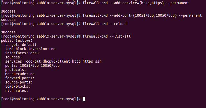Click '10050/tcp' in the ports output line

coord(50,65)
